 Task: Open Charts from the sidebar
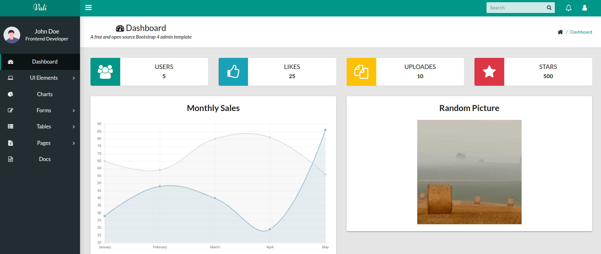click(x=45, y=94)
